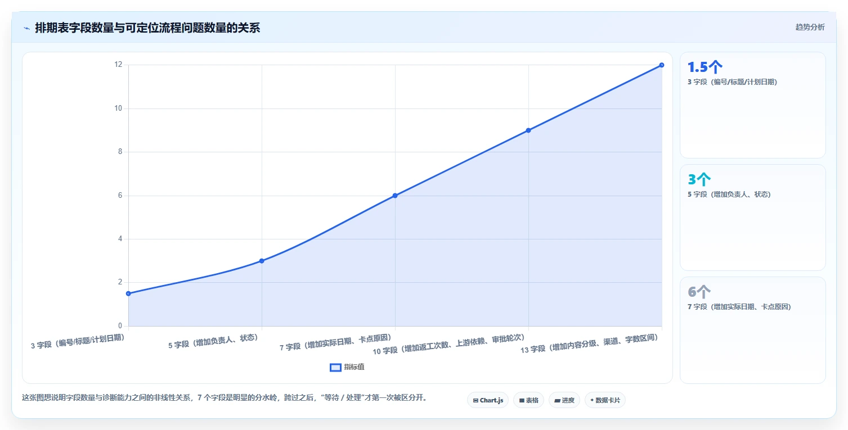Screen dimensions: 848x430
Task: Click the data point for 10 字段 at 9
Action: [x=528, y=130]
